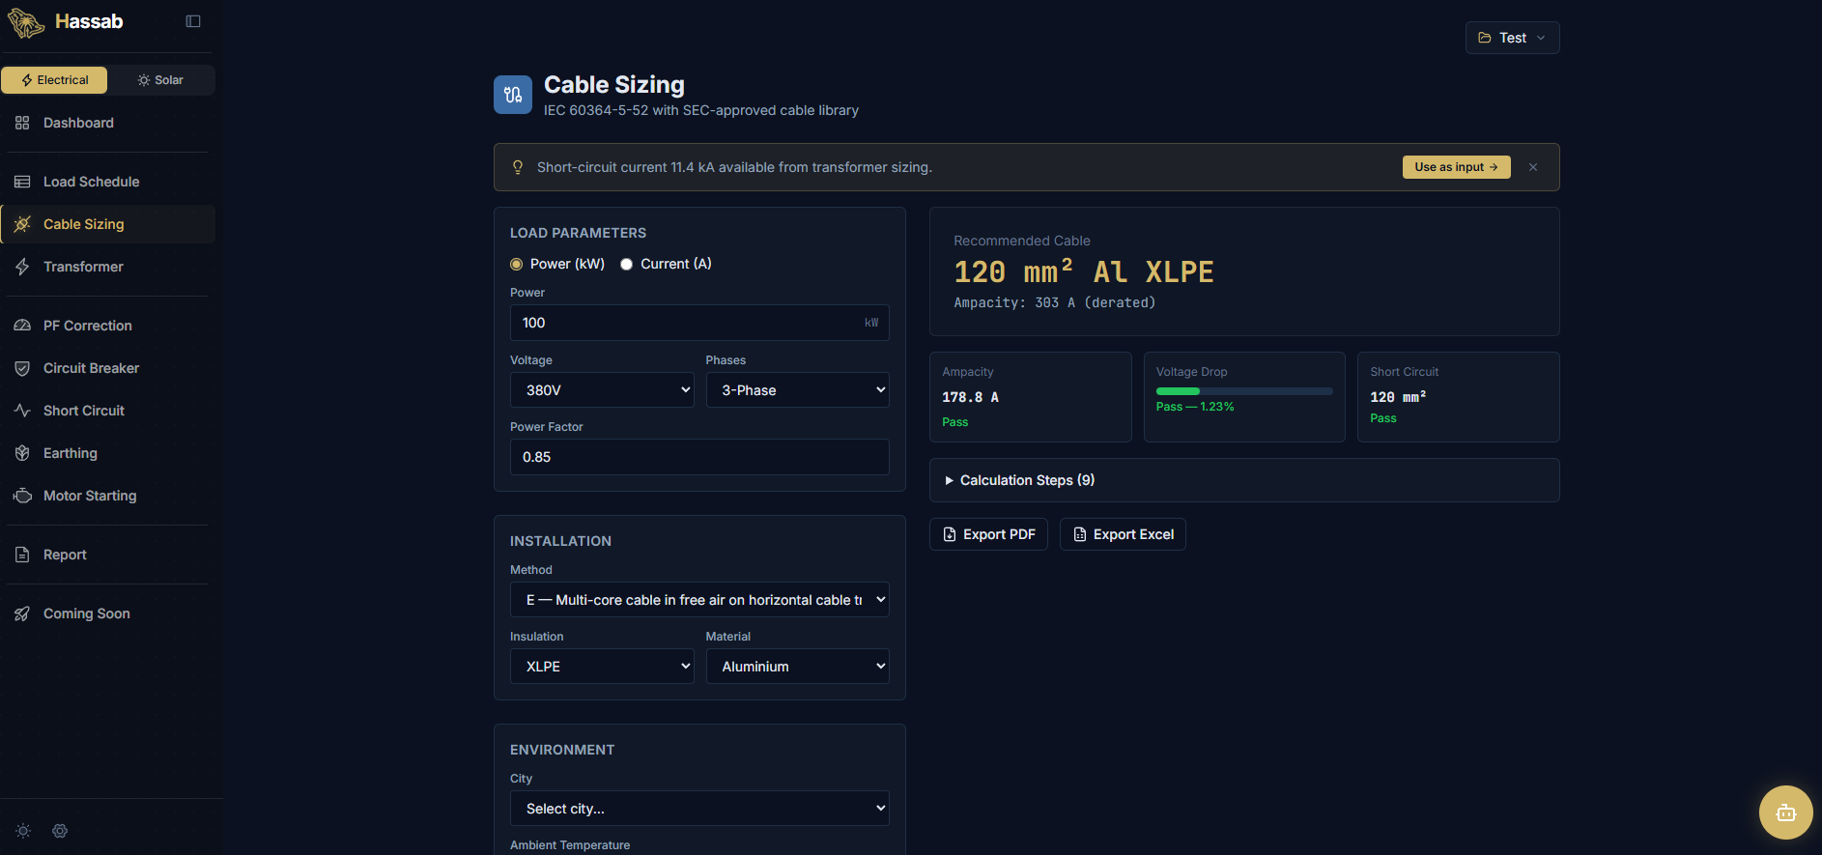Image resolution: width=1822 pixels, height=855 pixels.
Task: Click the Circuit Breaker shield icon
Action: tap(22, 368)
